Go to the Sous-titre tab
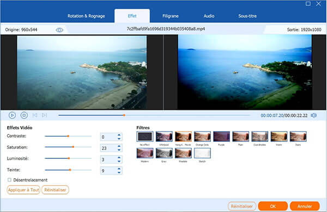This screenshot has height=212, width=327. [x=247, y=16]
